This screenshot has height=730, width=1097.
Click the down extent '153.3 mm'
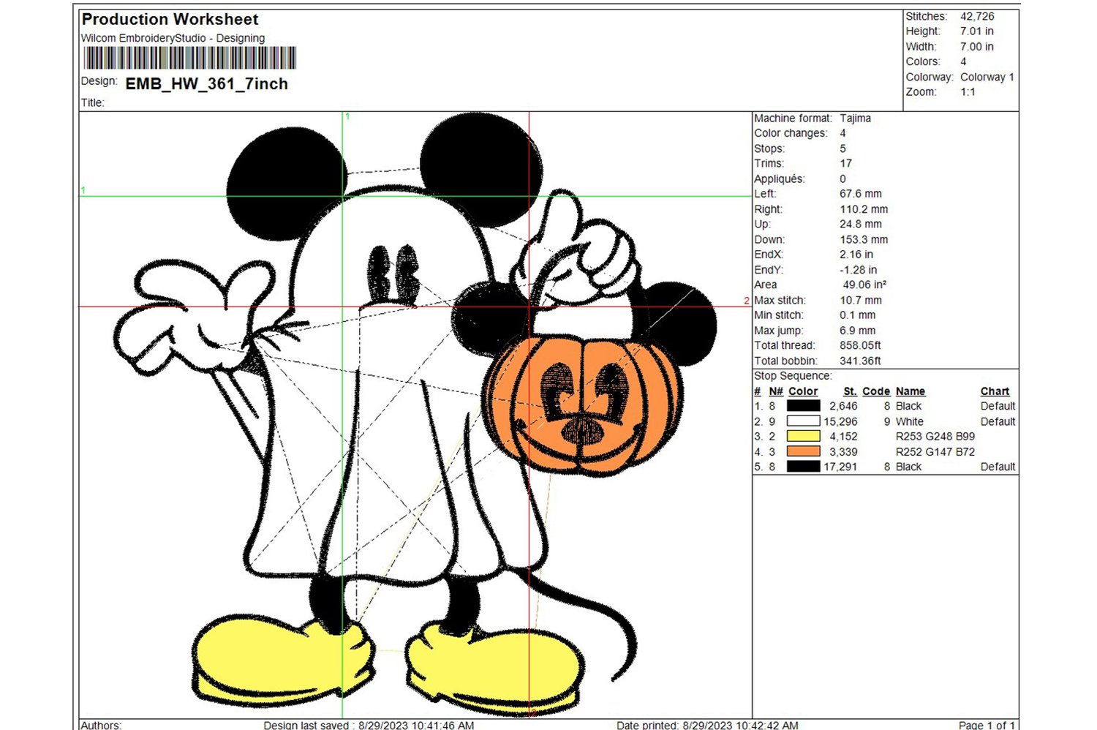[864, 239]
